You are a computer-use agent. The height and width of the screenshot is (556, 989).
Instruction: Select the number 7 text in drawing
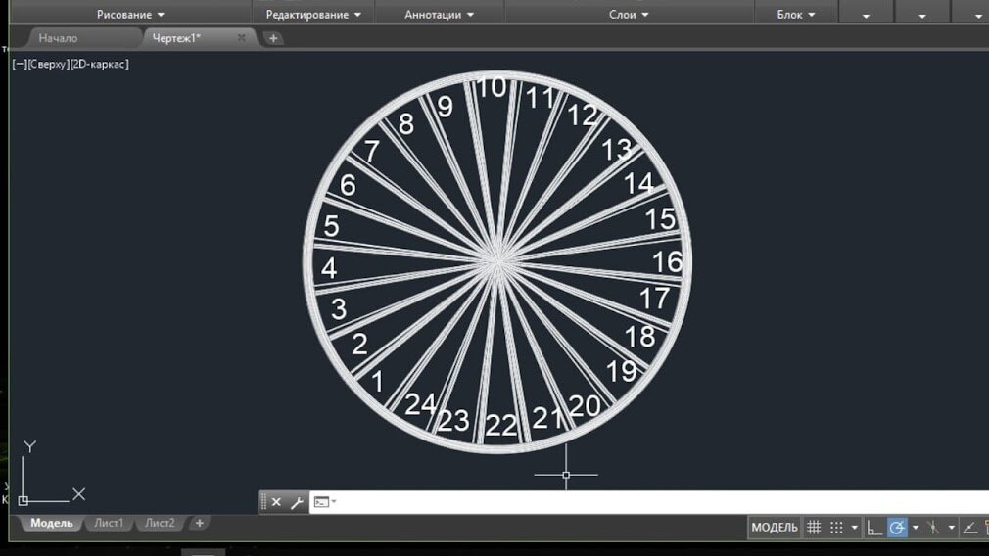click(x=372, y=151)
